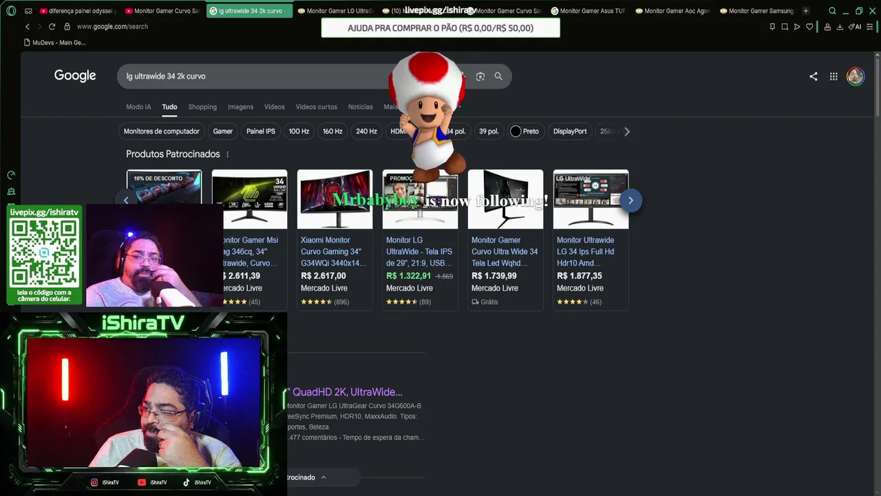Open the GX sidebar limiter icon
This screenshot has width=881, height=496.
pos(11,176)
